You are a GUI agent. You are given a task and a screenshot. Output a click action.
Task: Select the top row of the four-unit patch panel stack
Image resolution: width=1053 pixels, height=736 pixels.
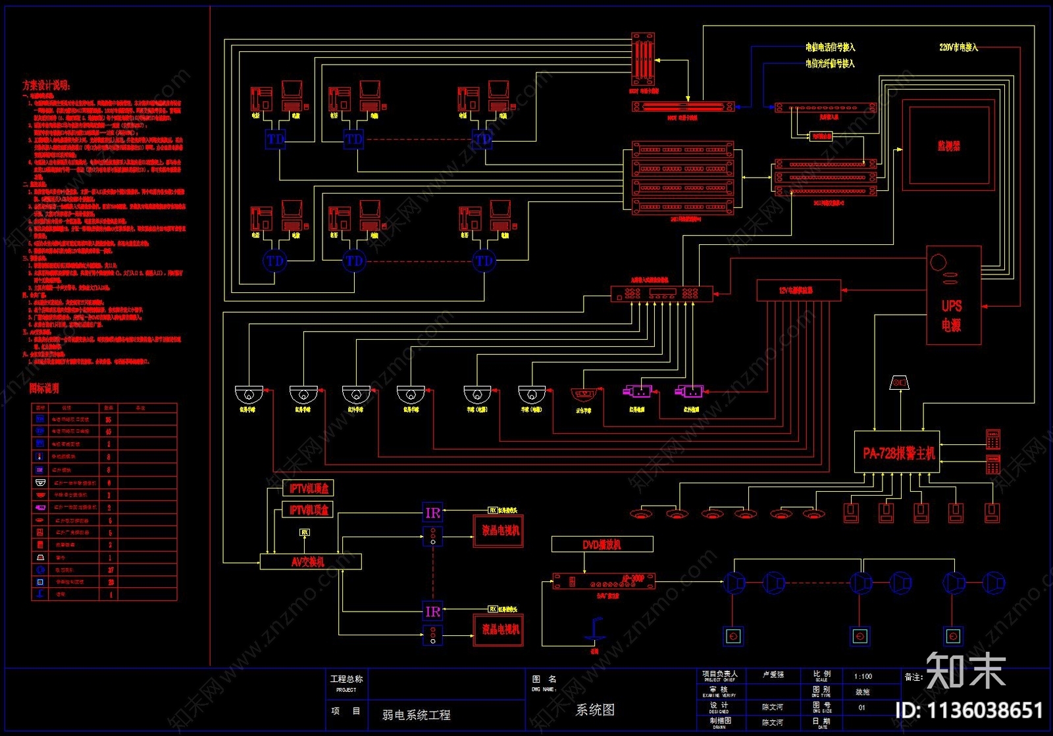[x=682, y=149]
